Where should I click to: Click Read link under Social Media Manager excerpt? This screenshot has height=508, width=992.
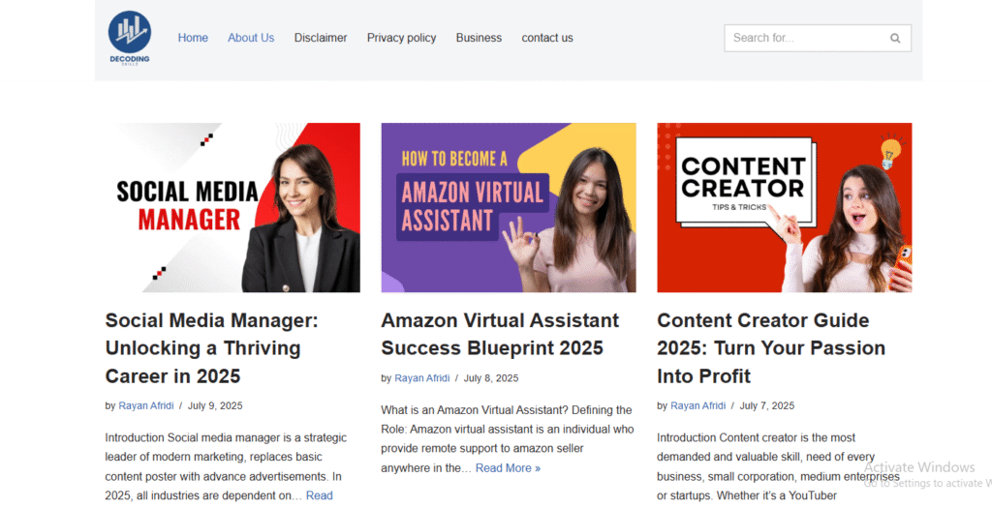(x=319, y=495)
